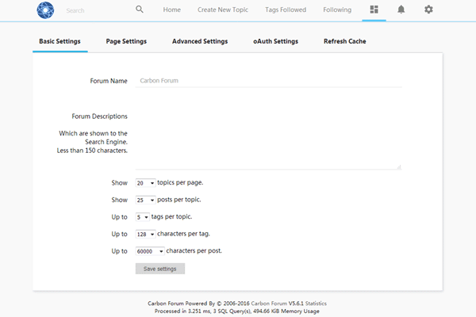Open notifications bell icon
Image resolution: width=476 pixels, height=317 pixels.
(401, 10)
